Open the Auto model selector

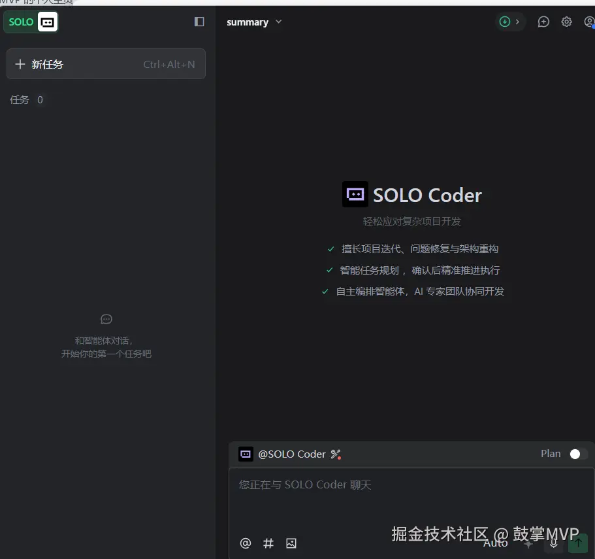(495, 543)
